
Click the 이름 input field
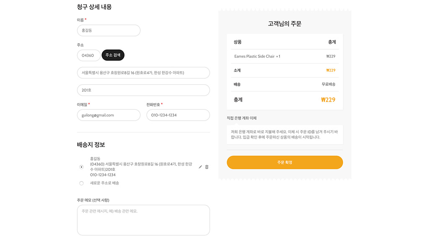point(109,31)
